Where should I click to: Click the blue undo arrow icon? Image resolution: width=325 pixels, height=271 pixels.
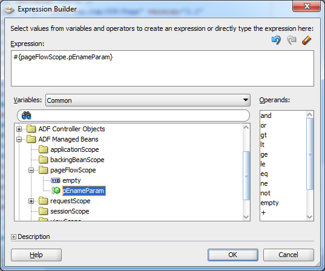(x=276, y=40)
